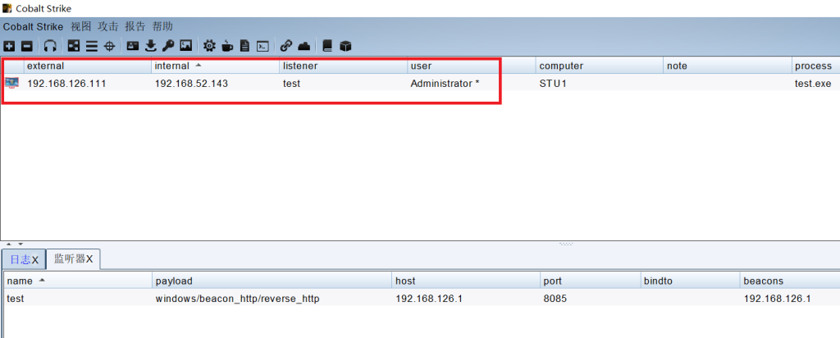The width and height of the screenshot is (840, 338).
Task: Sort sessions by internal column header
Action: click(x=213, y=66)
